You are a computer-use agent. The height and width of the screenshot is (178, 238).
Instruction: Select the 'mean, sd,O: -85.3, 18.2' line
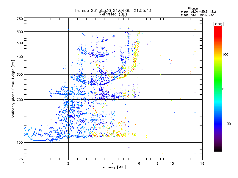(198, 12)
